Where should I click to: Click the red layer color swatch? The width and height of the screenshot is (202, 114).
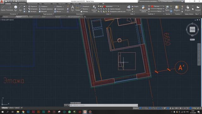click(x=105, y=6)
